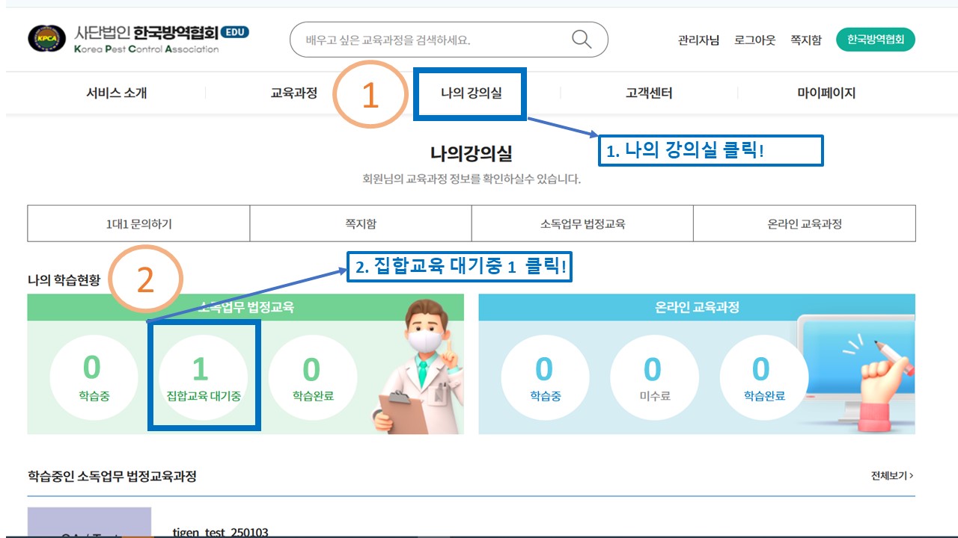
Task: Click the 집합교육 대기중 1 circle
Action: tap(203, 374)
